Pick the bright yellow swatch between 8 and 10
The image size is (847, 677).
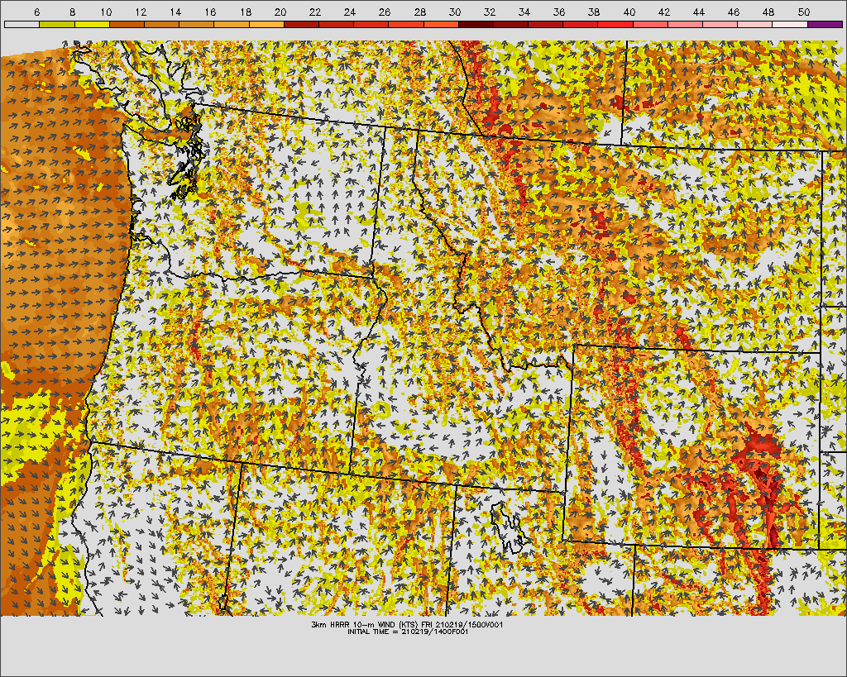[92, 24]
